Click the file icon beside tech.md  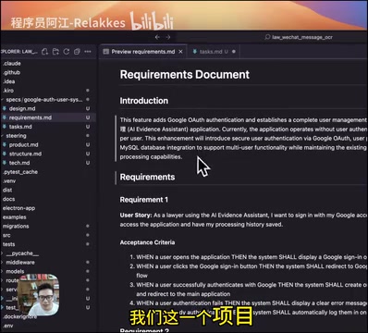coord(5,163)
